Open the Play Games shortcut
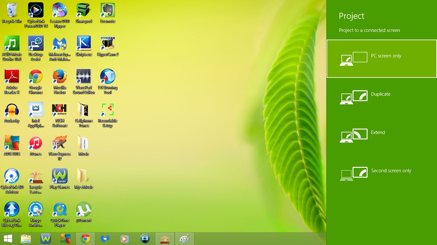The height and width of the screenshot is (245, 437). coord(60,179)
